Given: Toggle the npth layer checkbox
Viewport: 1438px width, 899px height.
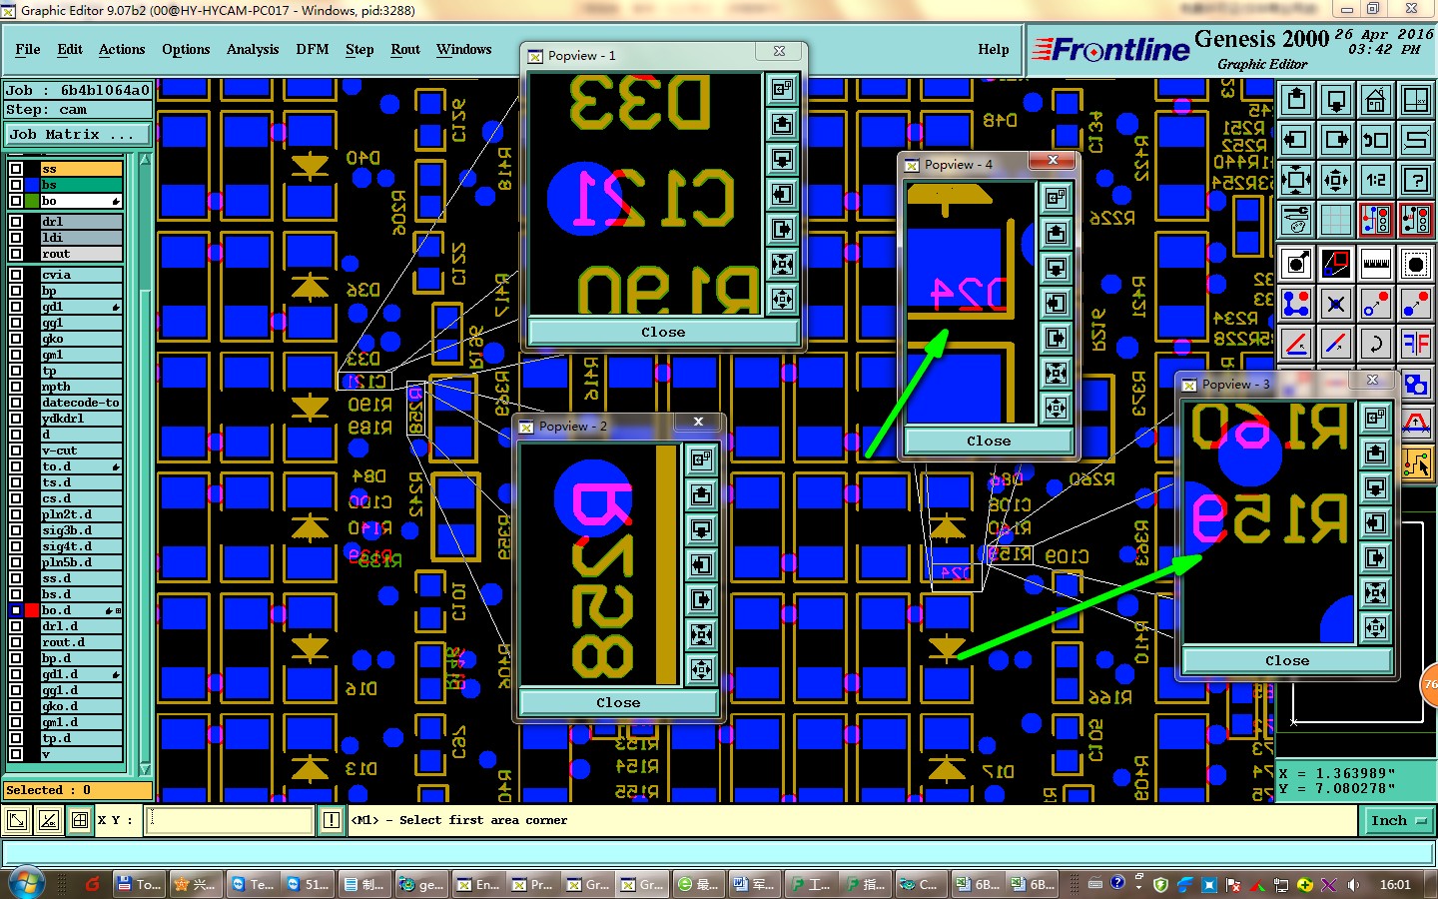Looking at the screenshot, I should click(x=16, y=387).
